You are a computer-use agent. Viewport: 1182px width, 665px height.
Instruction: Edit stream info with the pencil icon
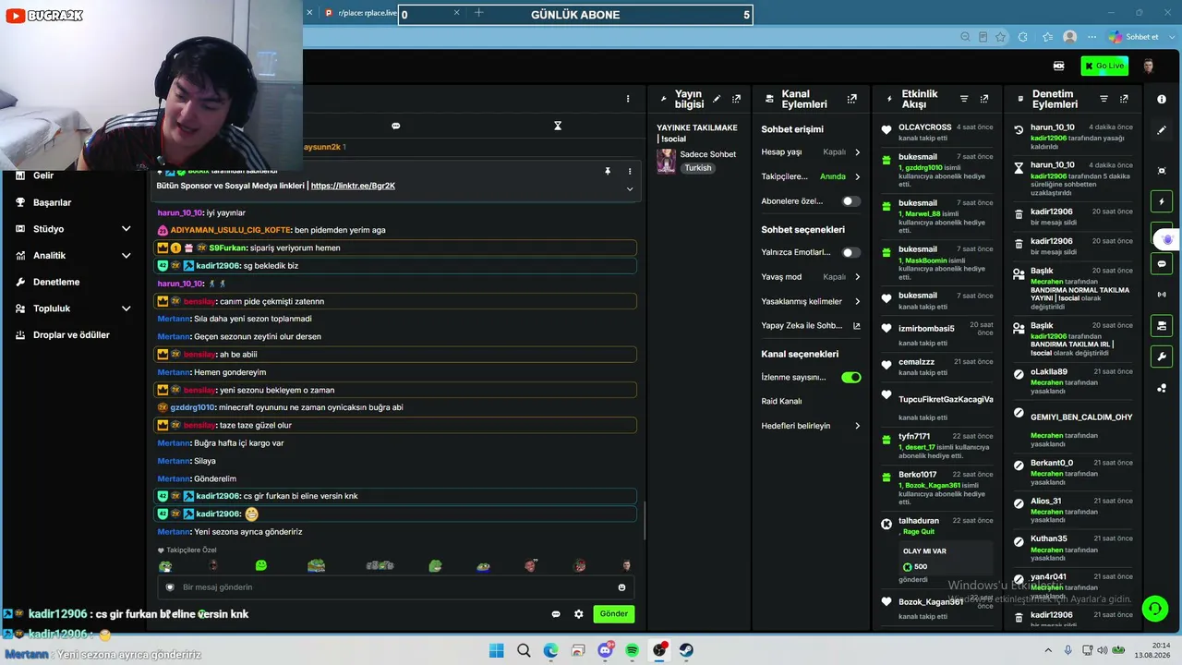coord(717,99)
